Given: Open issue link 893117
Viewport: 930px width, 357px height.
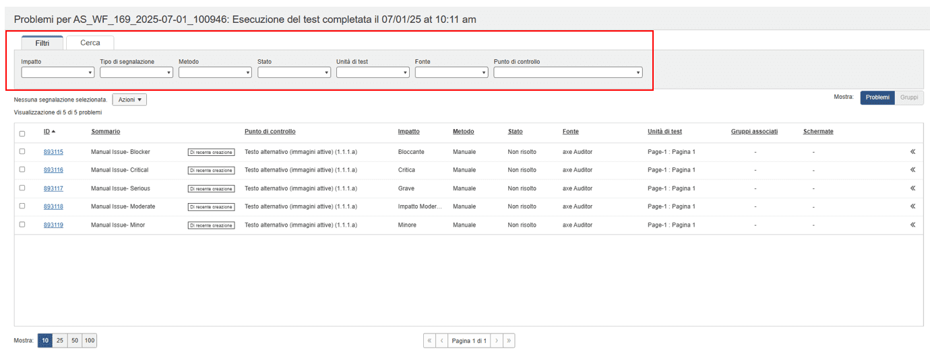Looking at the screenshot, I should click(53, 188).
